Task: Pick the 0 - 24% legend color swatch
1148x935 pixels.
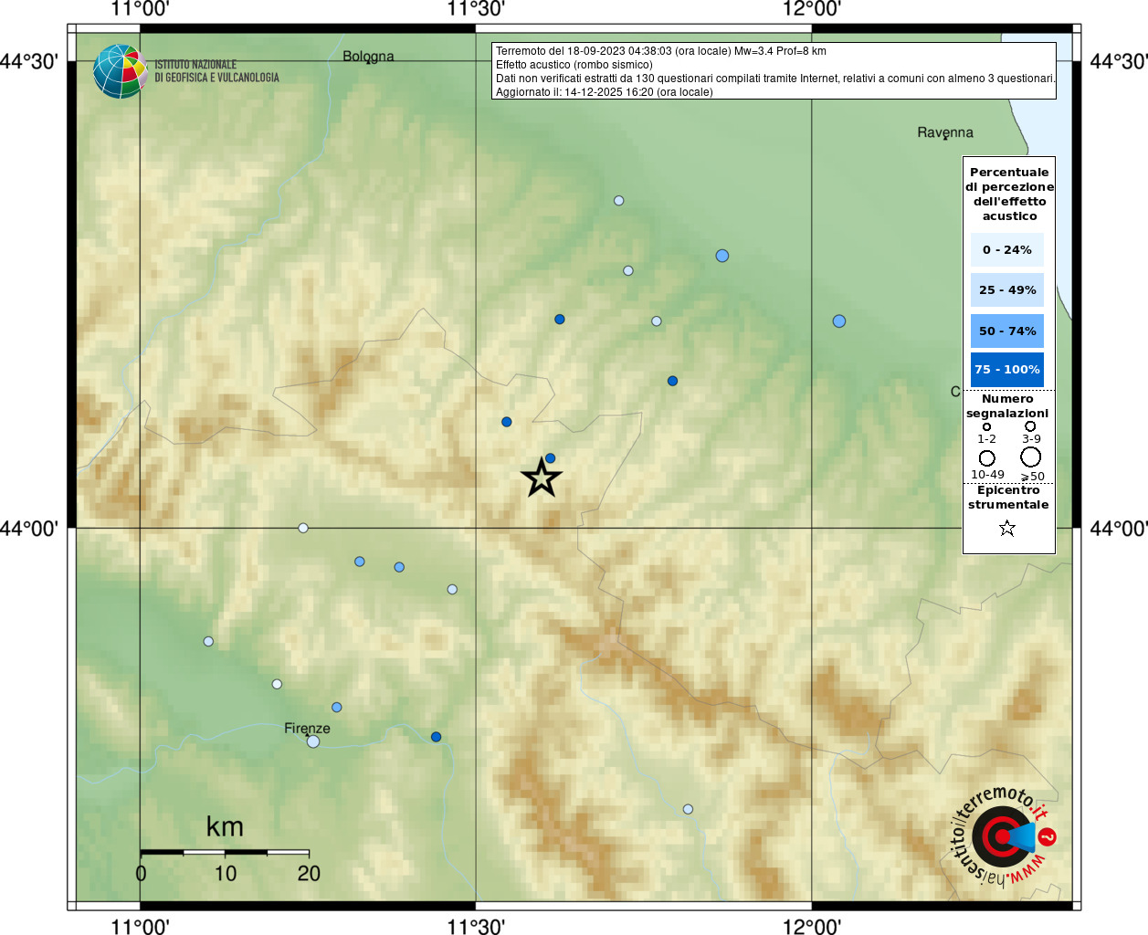Action: coord(1006,249)
